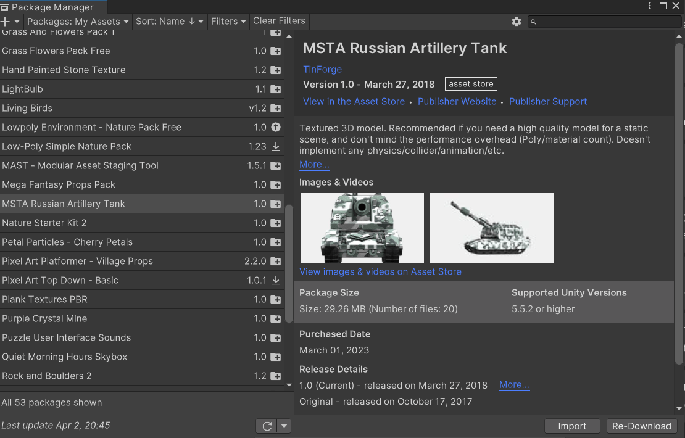Click the package list scroll-up arrow
Viewport: 685px width, 438px height.
[289, 36]
